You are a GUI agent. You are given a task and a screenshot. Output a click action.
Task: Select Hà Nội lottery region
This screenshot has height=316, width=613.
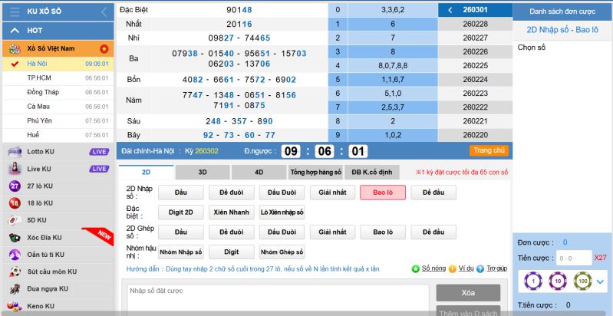[x=58, y=64]
